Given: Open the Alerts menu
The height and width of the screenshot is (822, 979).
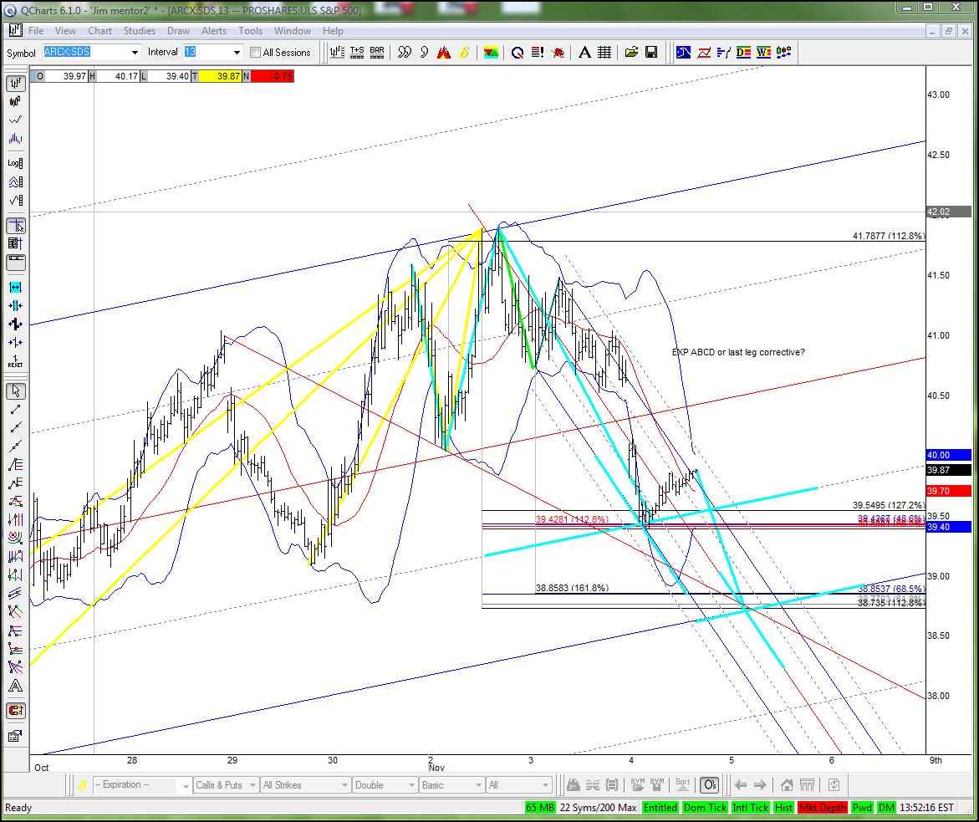Looking at the screenshot, I should click(214, 31).
